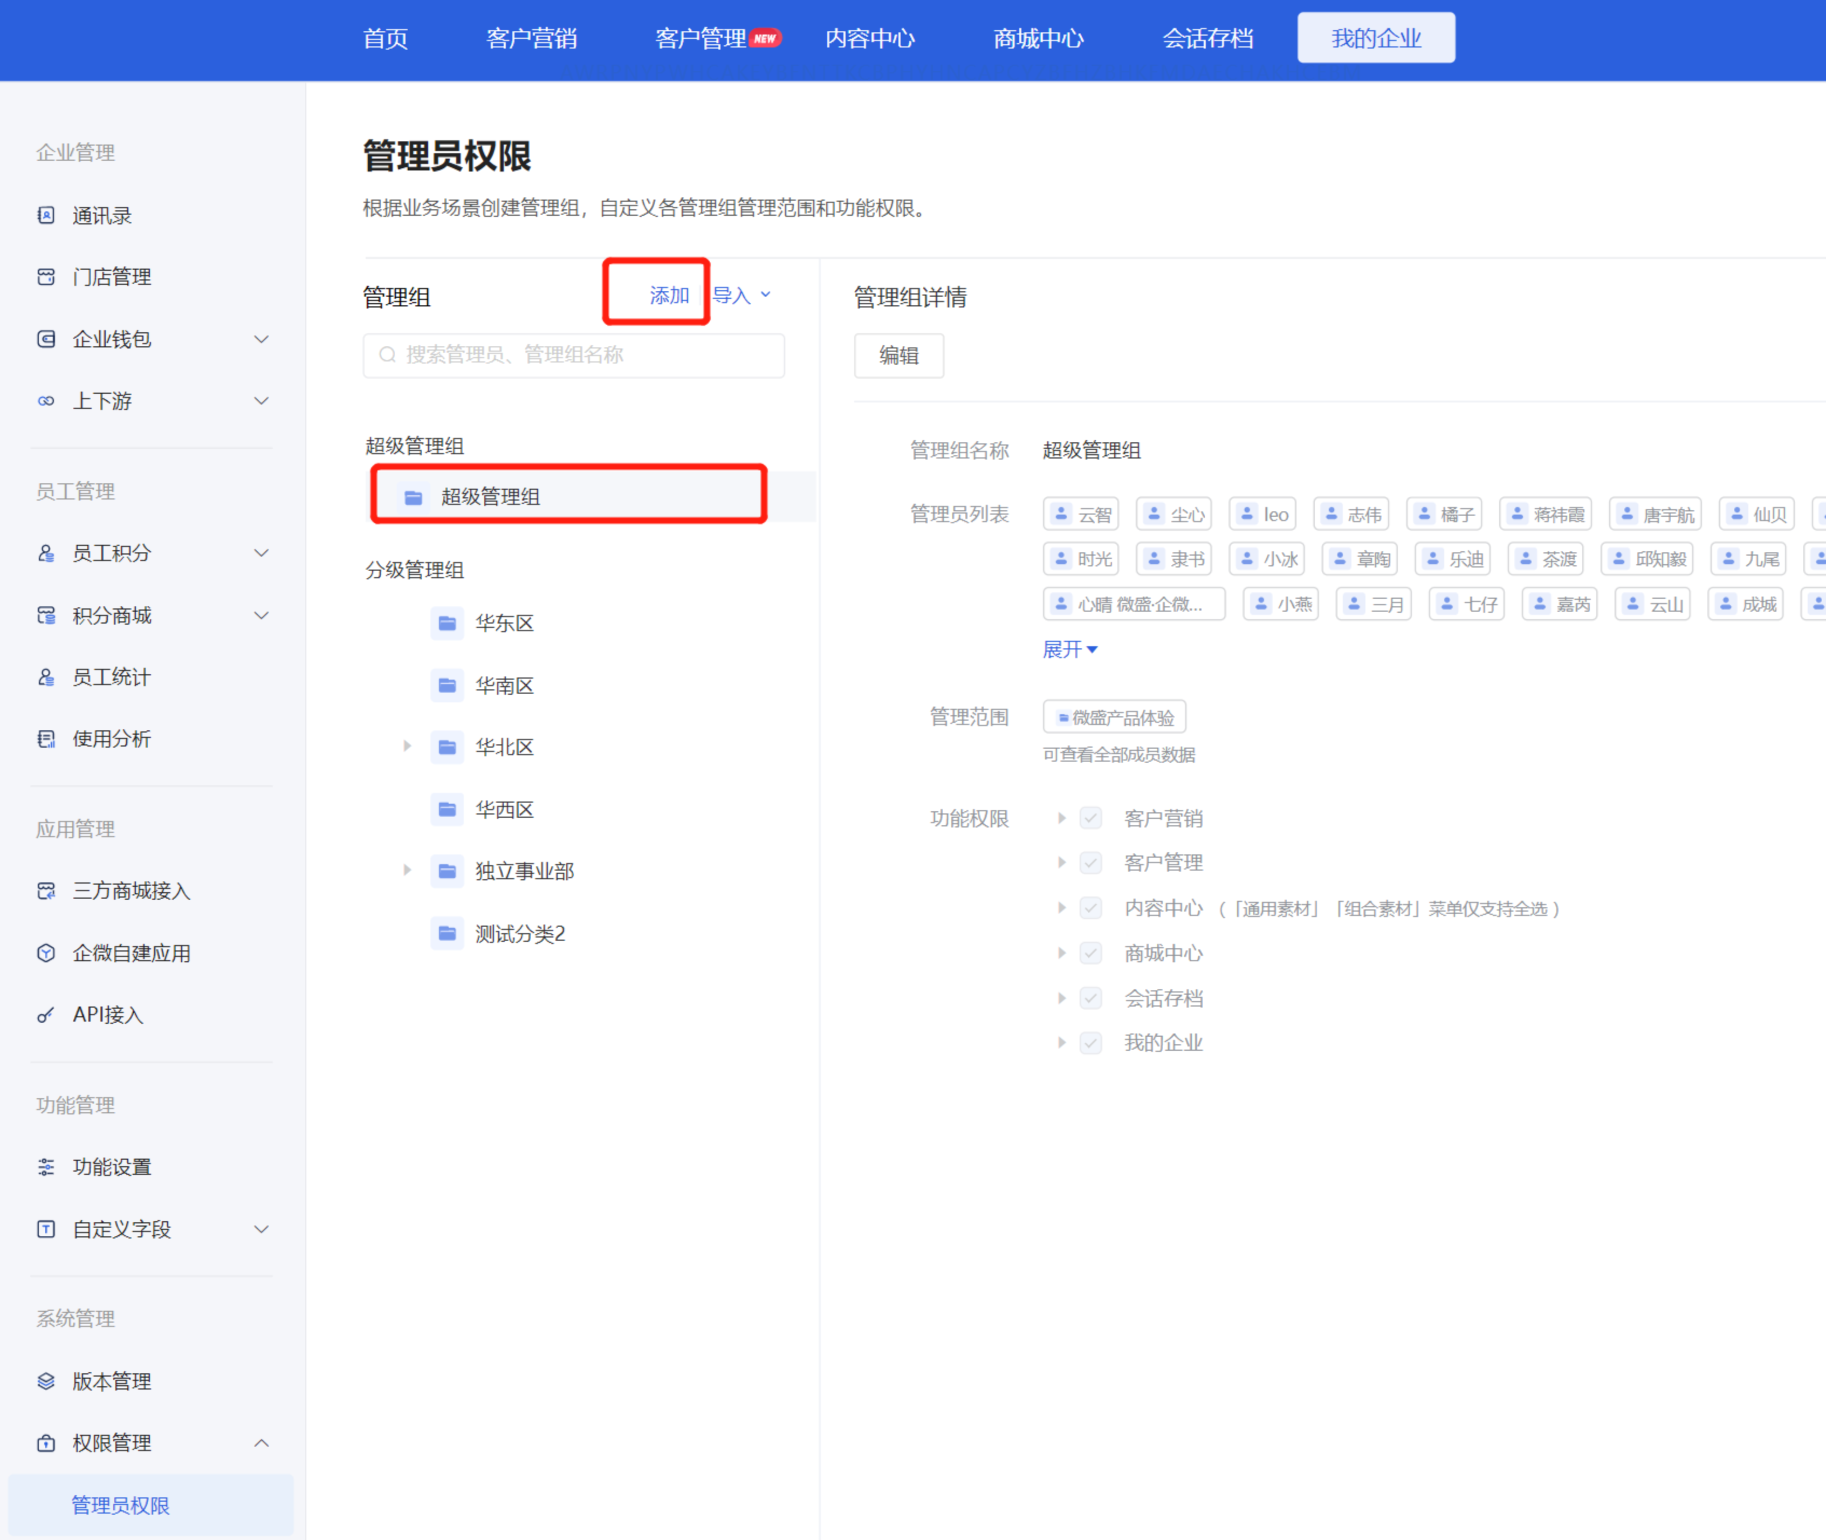This screenshot has width=1826, height=1540.
Task: Click the 积分商城 shop icon
Action: [x=46, y=615]
